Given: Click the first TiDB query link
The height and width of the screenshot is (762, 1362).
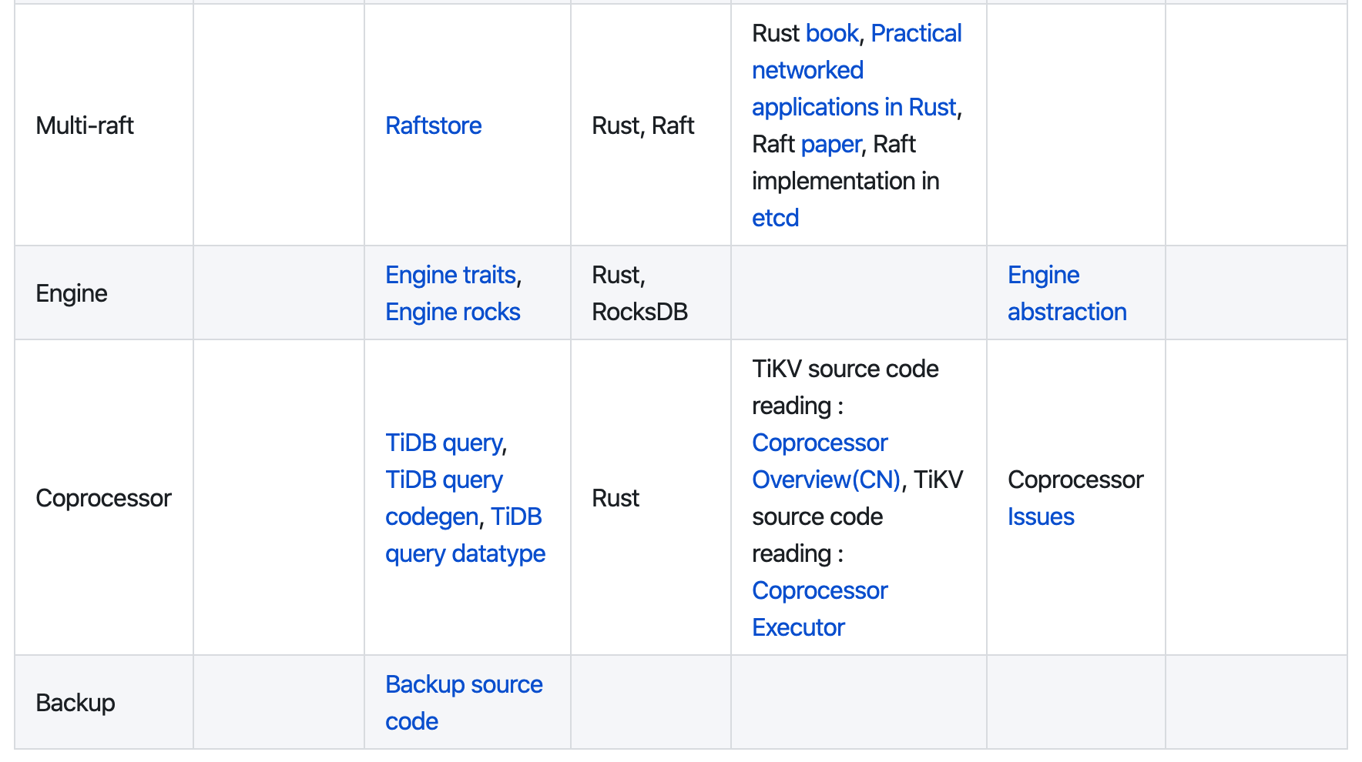Looking at the screenshot, I should (x=444, y=443).
